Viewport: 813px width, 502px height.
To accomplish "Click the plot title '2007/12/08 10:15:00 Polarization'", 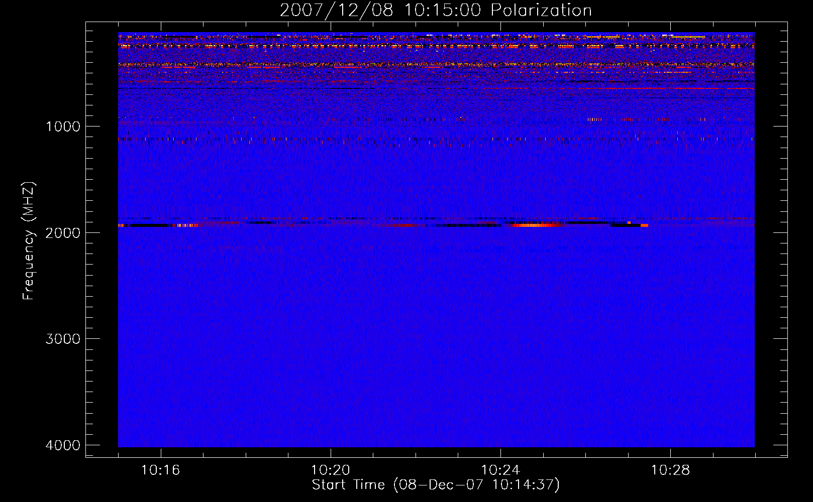I will coord(436,10).
